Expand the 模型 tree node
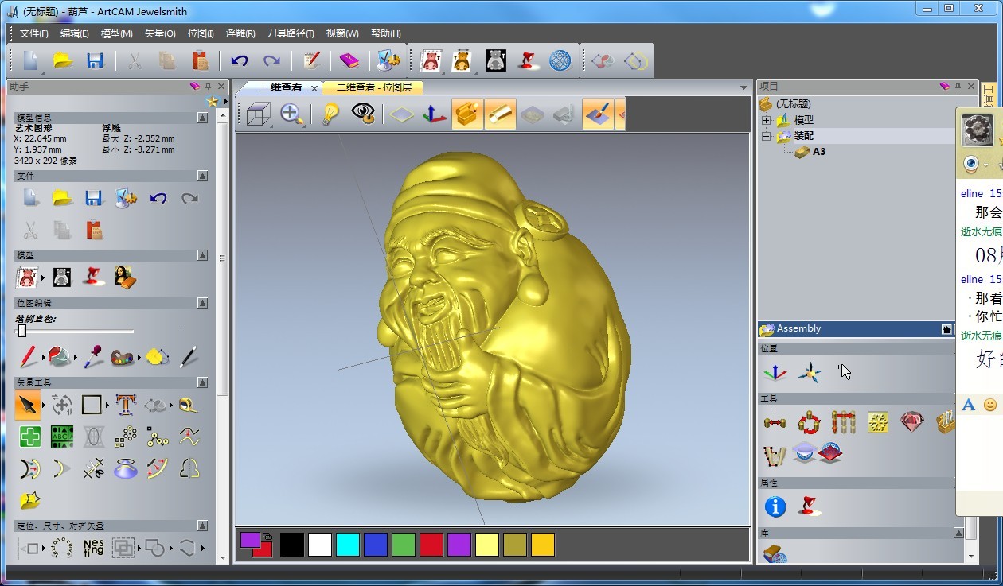 766,120
